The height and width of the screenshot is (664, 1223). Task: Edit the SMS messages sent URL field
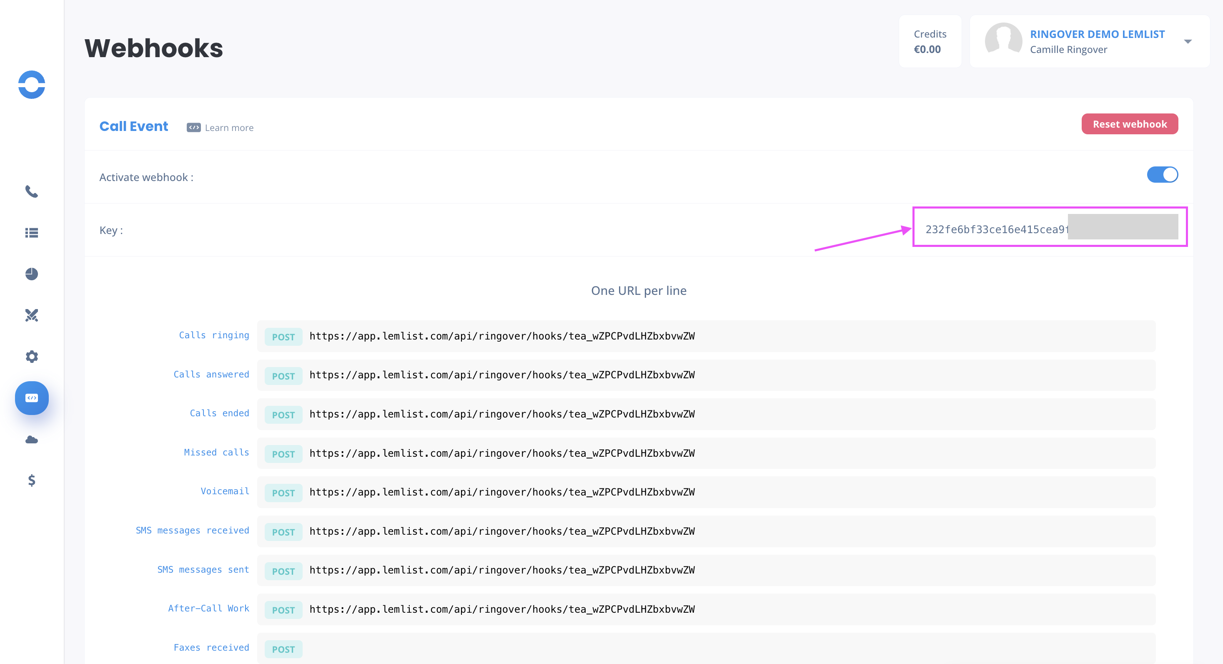coord(706,571)
